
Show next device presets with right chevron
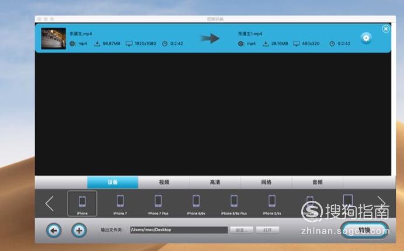tap(382, 203)
